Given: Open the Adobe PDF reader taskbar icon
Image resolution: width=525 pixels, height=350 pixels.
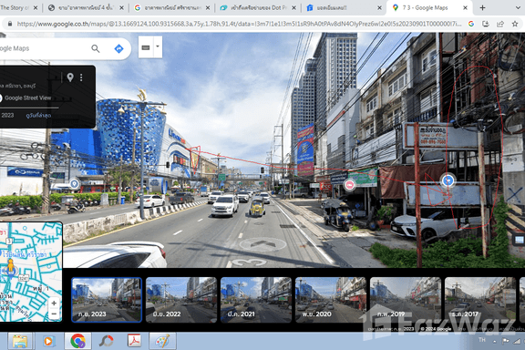Looking at the screenshot, I should (x=135, y=341).
